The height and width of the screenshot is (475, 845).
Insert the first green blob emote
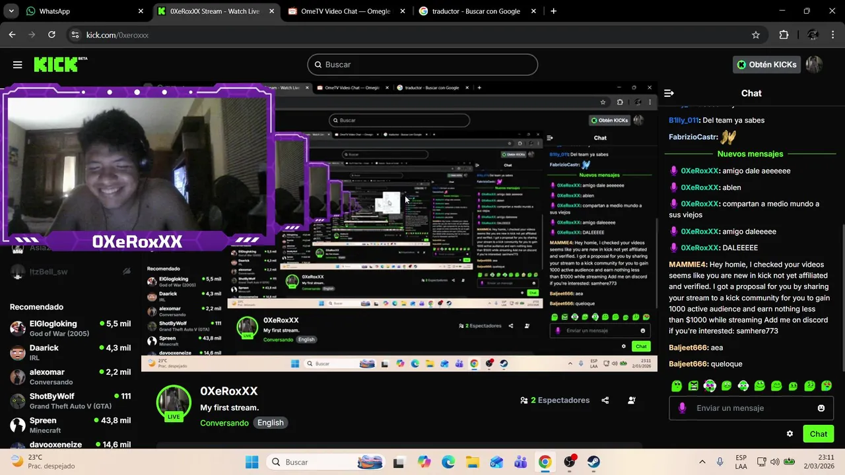pos(677,386)
